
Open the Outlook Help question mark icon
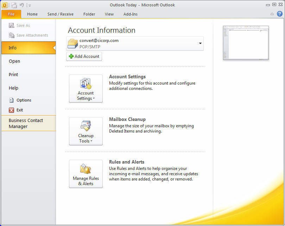[280, 14]
